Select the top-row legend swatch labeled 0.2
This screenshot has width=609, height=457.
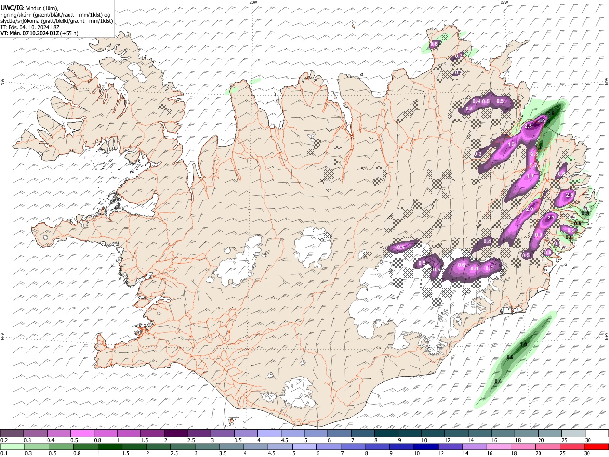pos(12,434)
